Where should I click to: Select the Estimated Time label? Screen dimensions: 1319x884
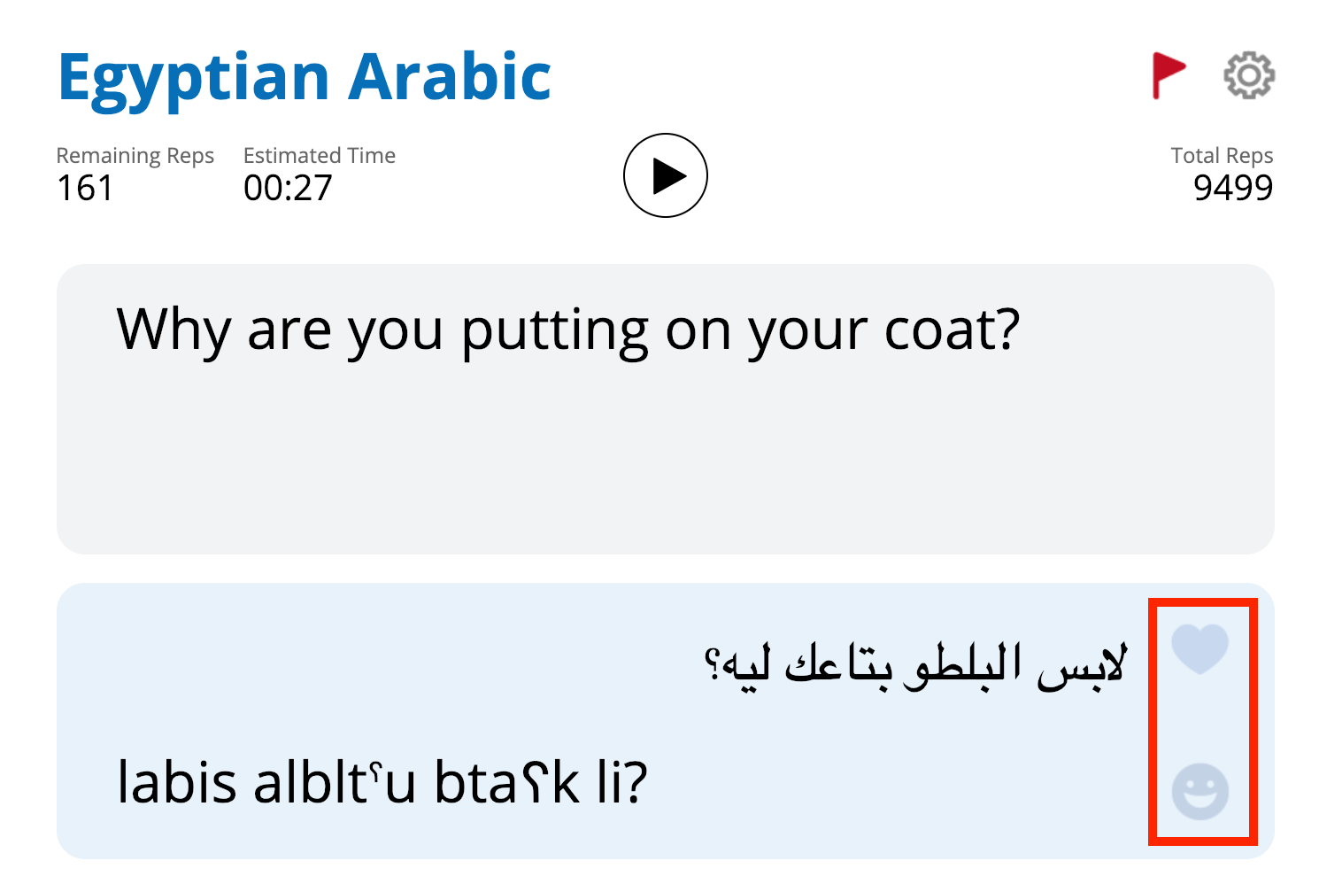point(320,156)
